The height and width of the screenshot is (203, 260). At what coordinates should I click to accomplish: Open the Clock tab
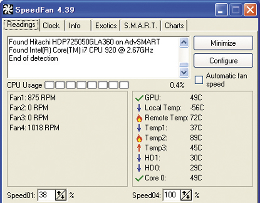pyautogui.click(x=52, y=25)
